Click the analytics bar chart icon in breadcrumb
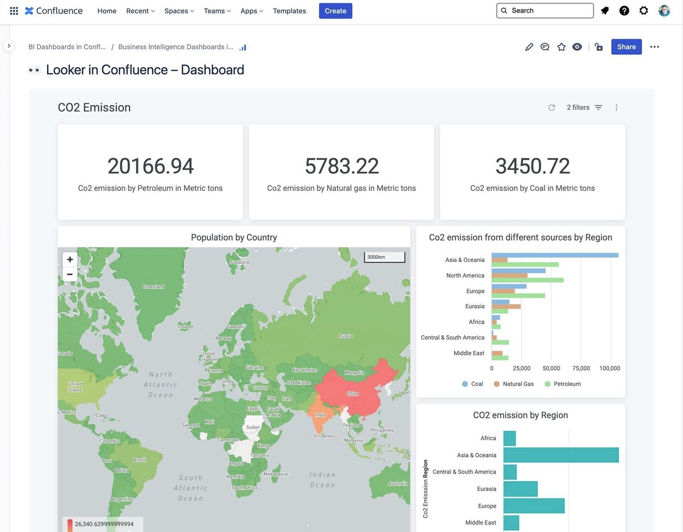 point(243,47)
